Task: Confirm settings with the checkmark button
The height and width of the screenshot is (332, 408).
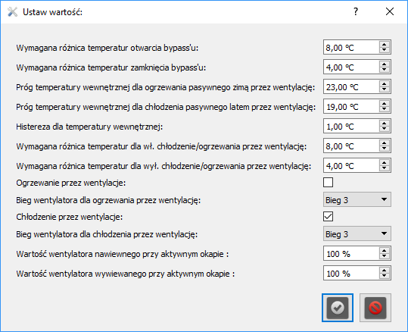Action: 338,308
